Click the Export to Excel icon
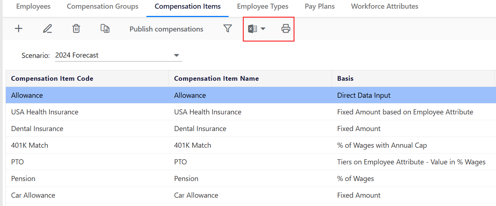 253,29
